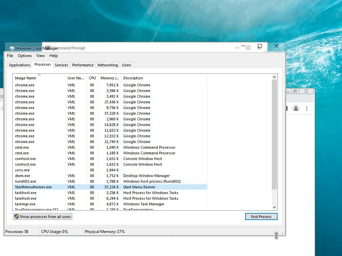Open the Chrome profile avatar icon
The height and width of the screenshot is (256, 342).
coord(296,108)
